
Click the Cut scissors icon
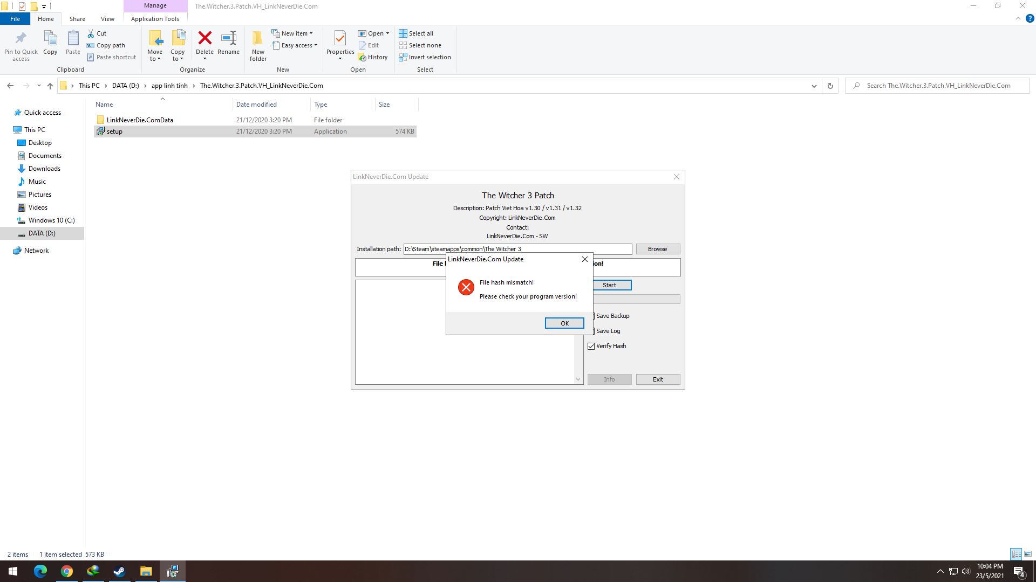pyautogui.click(x=91, y=33)
